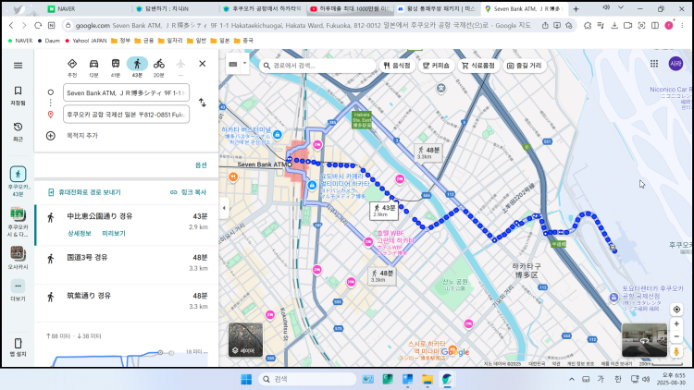Select the driving mode car icon
The image size is (694, 390).
point(93,67)
